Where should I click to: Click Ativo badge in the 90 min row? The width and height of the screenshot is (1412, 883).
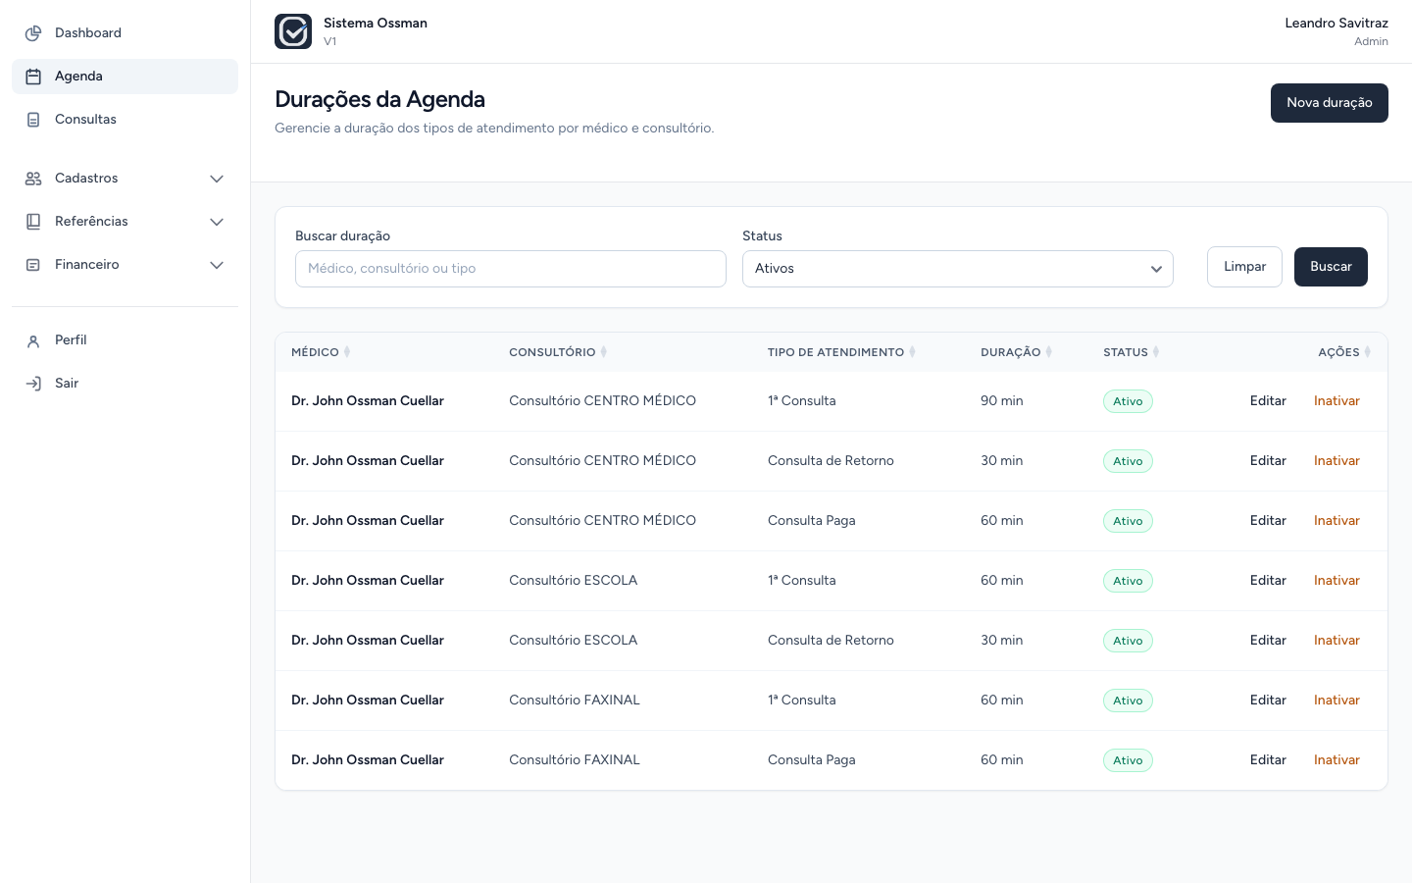[x=1128, y=401]
